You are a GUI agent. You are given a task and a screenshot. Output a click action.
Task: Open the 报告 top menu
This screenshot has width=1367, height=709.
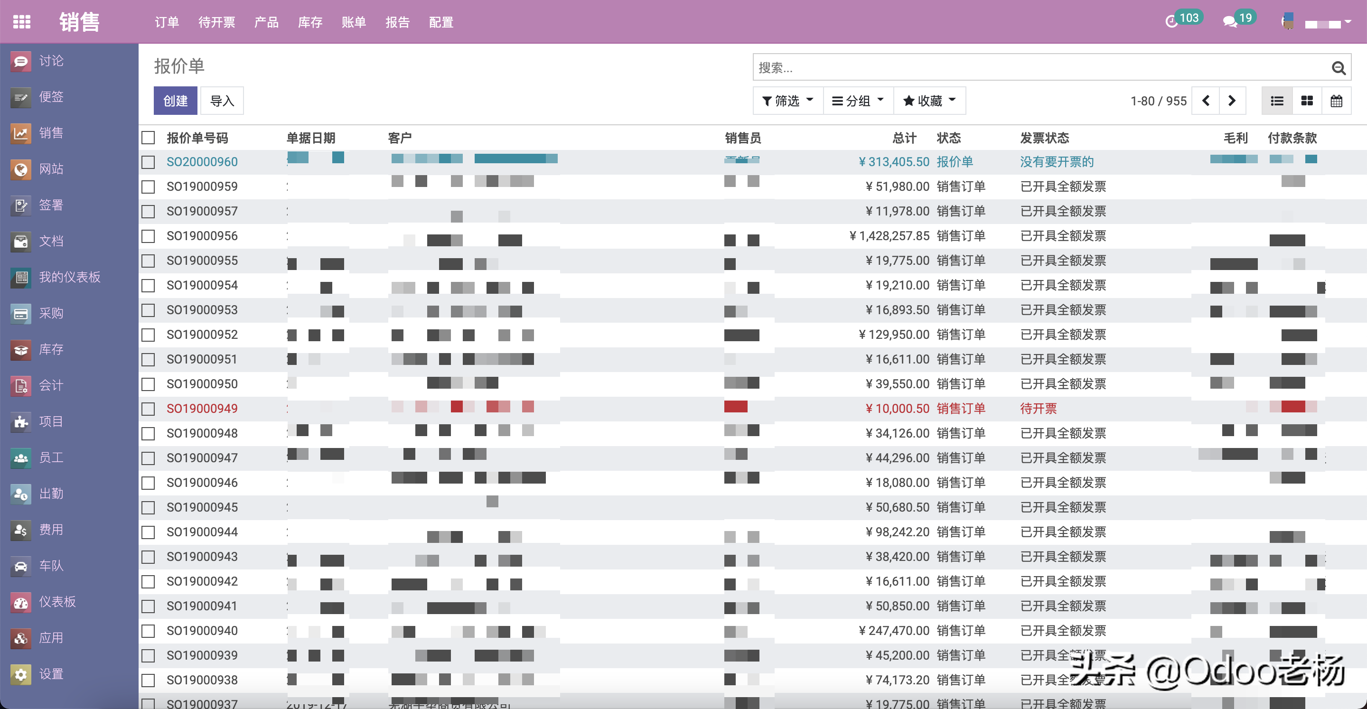(397, 22)
